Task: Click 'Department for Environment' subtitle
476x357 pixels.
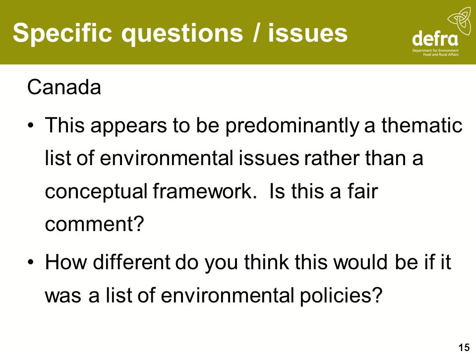Action: click(435, 51)
